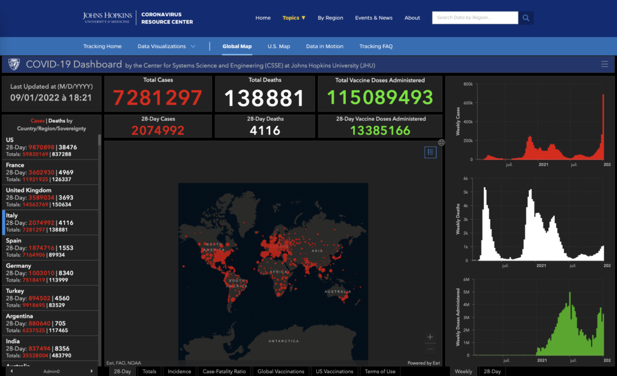This screenshot has height=376, width=617.
Task: Open the Case-Fatality Ratio tab
Action: tap(224, 371)
